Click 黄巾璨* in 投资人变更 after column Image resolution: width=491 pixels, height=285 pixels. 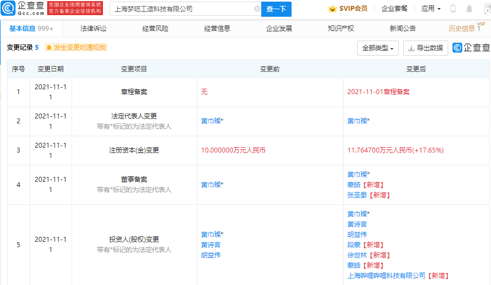click(358, 214)
